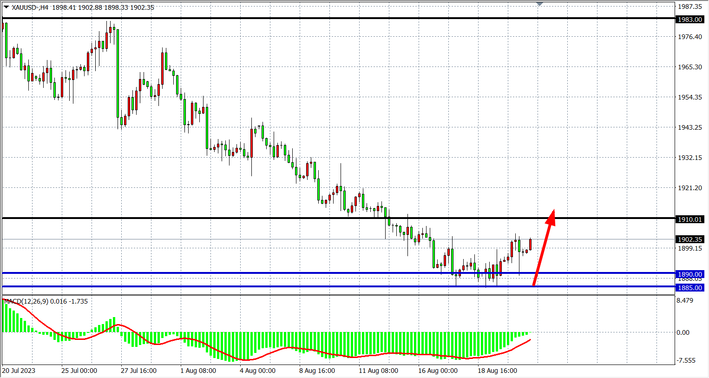Click the 1910.01 price level label
Screen dimensions: 709x378
coord(689,219)
